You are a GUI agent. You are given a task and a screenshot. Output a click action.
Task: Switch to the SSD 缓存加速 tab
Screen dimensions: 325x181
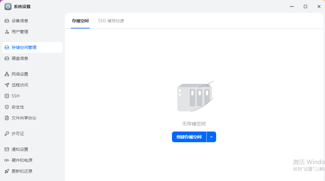click(111, 21)
